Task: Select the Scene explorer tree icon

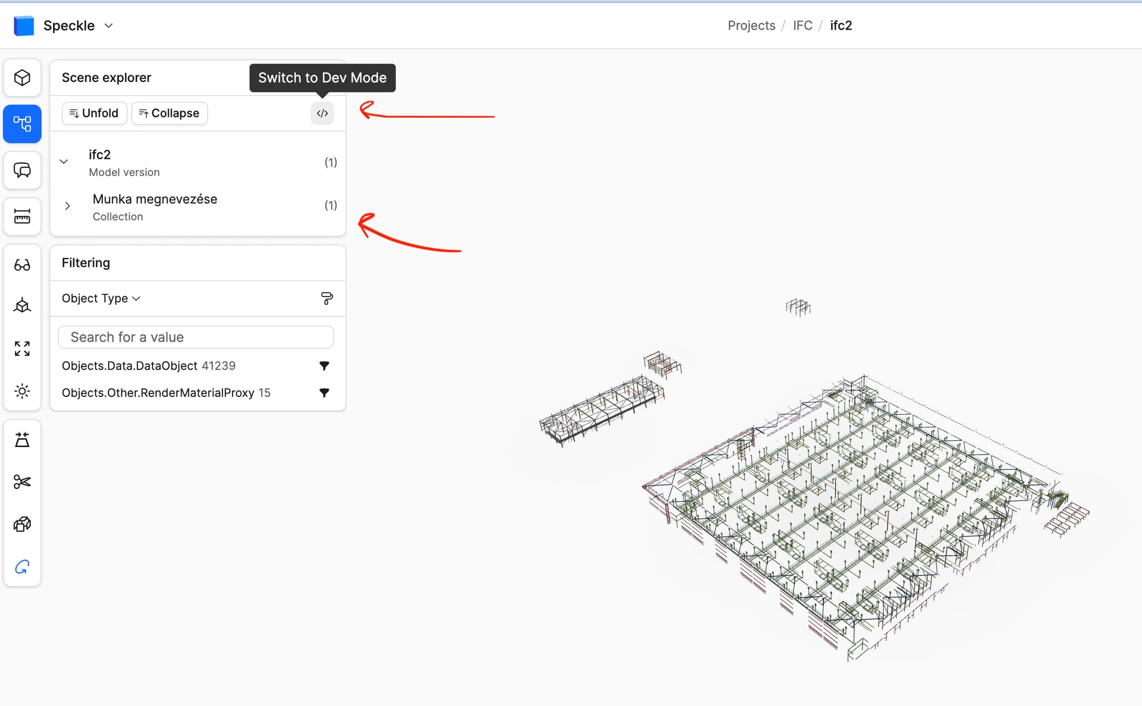Action: point(22,124)
